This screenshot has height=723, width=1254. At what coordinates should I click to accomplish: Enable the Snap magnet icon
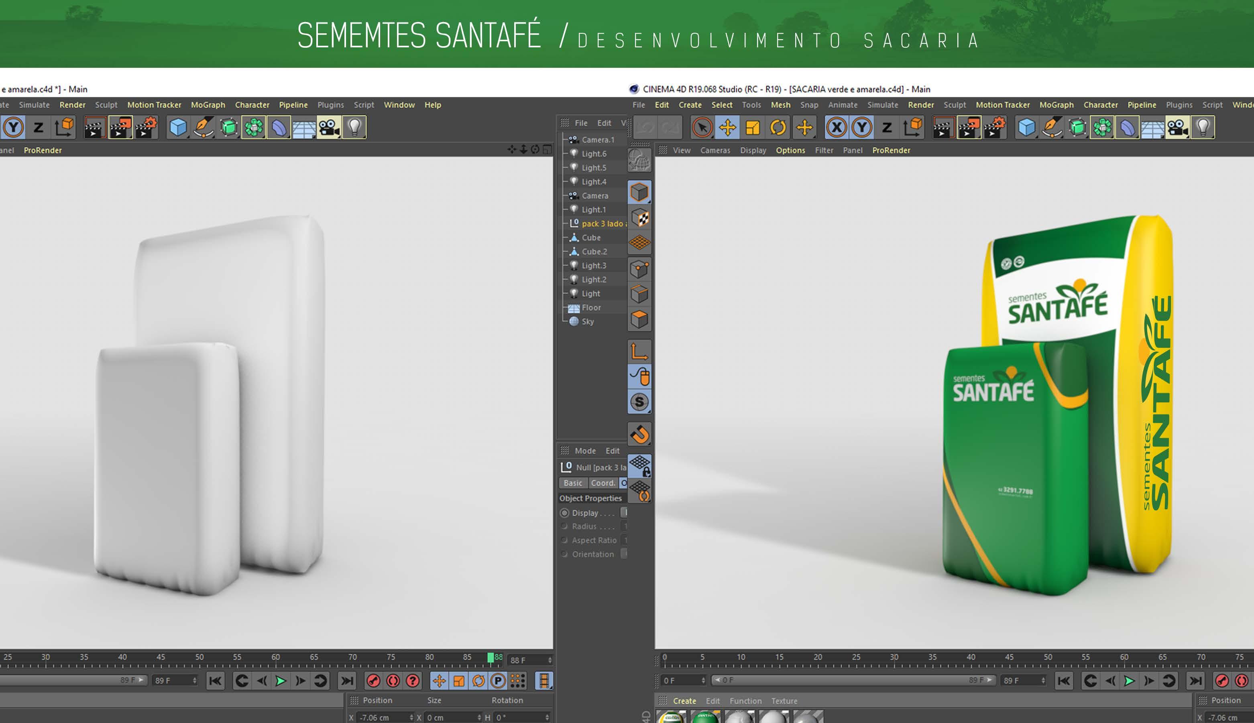[x=639, y=435]
